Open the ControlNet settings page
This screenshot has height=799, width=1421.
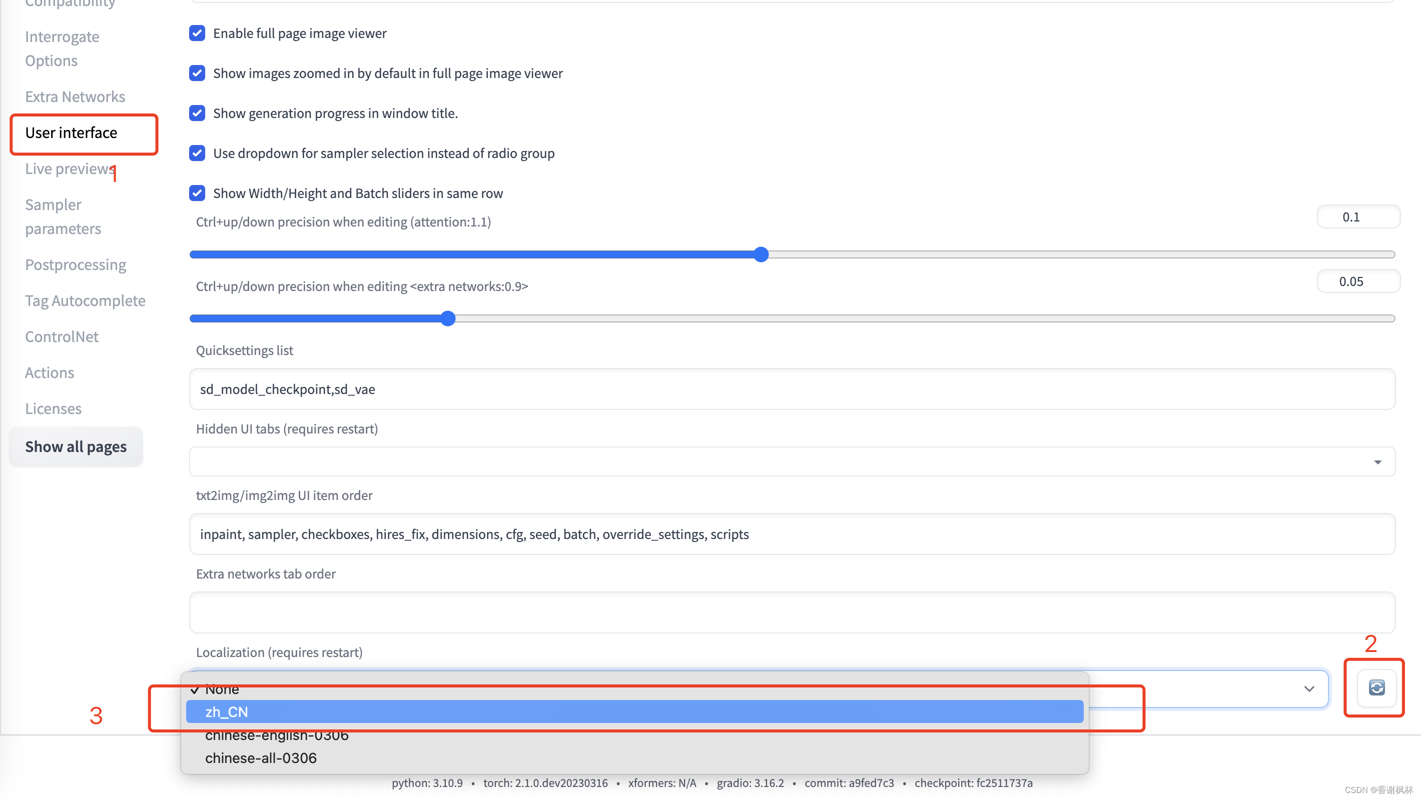(x=62, y=336)
